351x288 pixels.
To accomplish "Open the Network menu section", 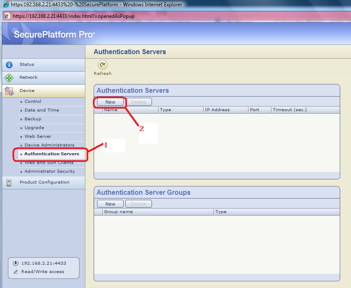I will (x=44, y=78).
